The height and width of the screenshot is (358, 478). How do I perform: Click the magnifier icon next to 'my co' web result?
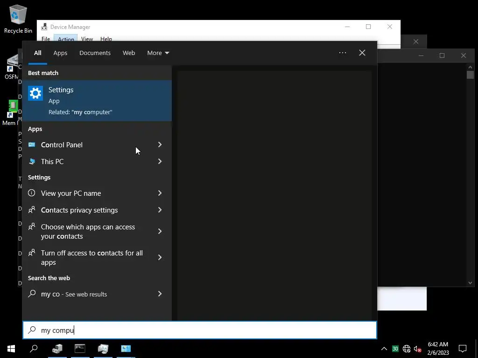click(32, 294)
